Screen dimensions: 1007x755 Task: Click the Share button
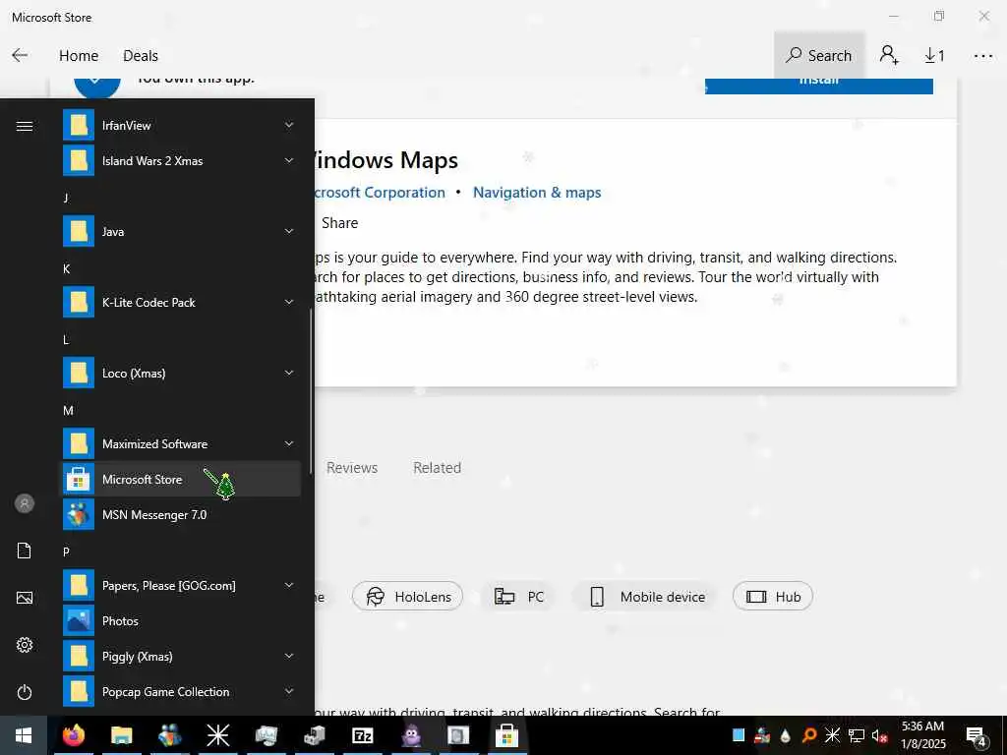pyautogui.click(x=339, y=223)
